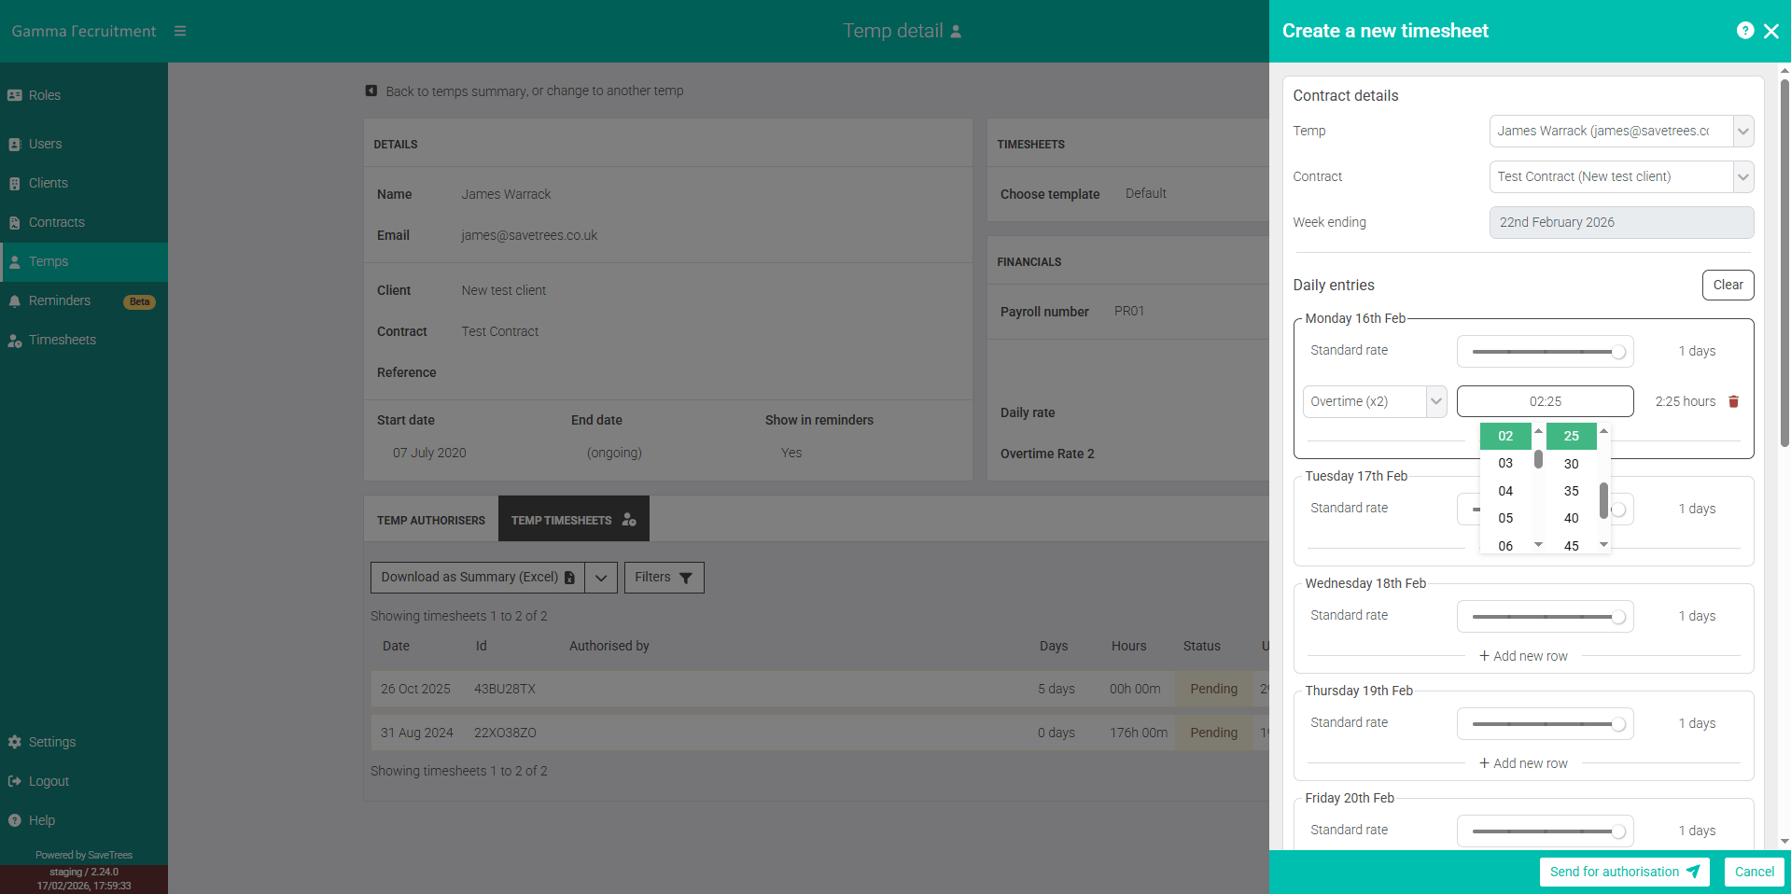The image size is (1791, 894).
Task: Click the Logout icon
Action: pos(16,781)
